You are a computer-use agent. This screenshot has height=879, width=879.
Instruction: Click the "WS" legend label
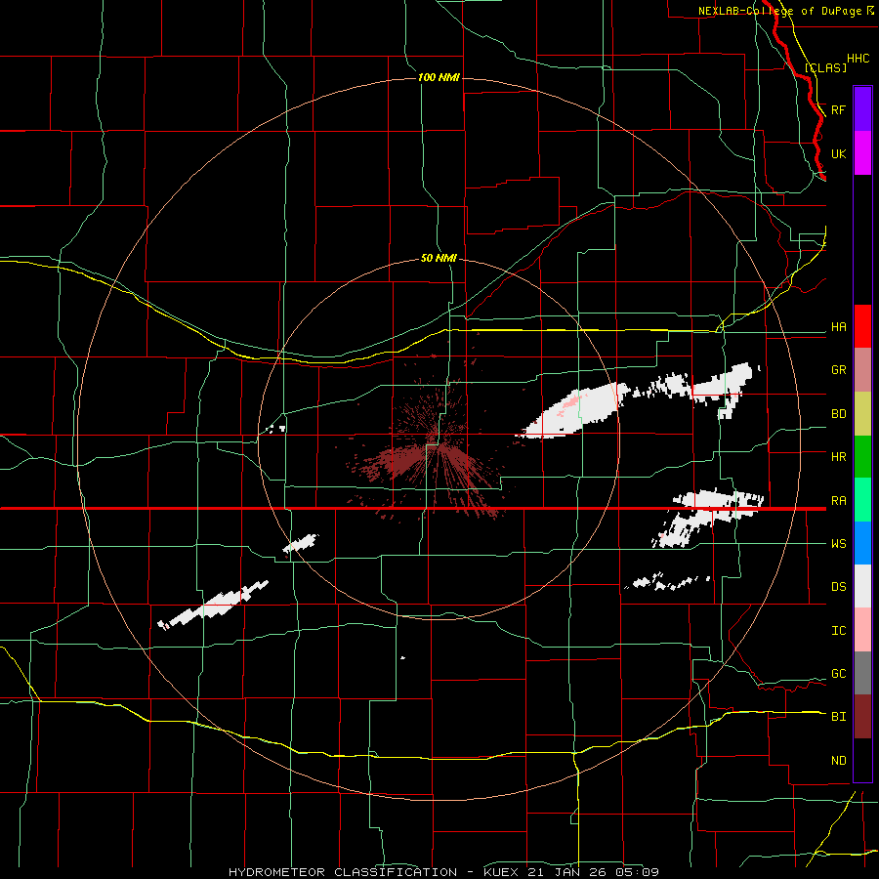pyautogui.click(x=838, y=544)
